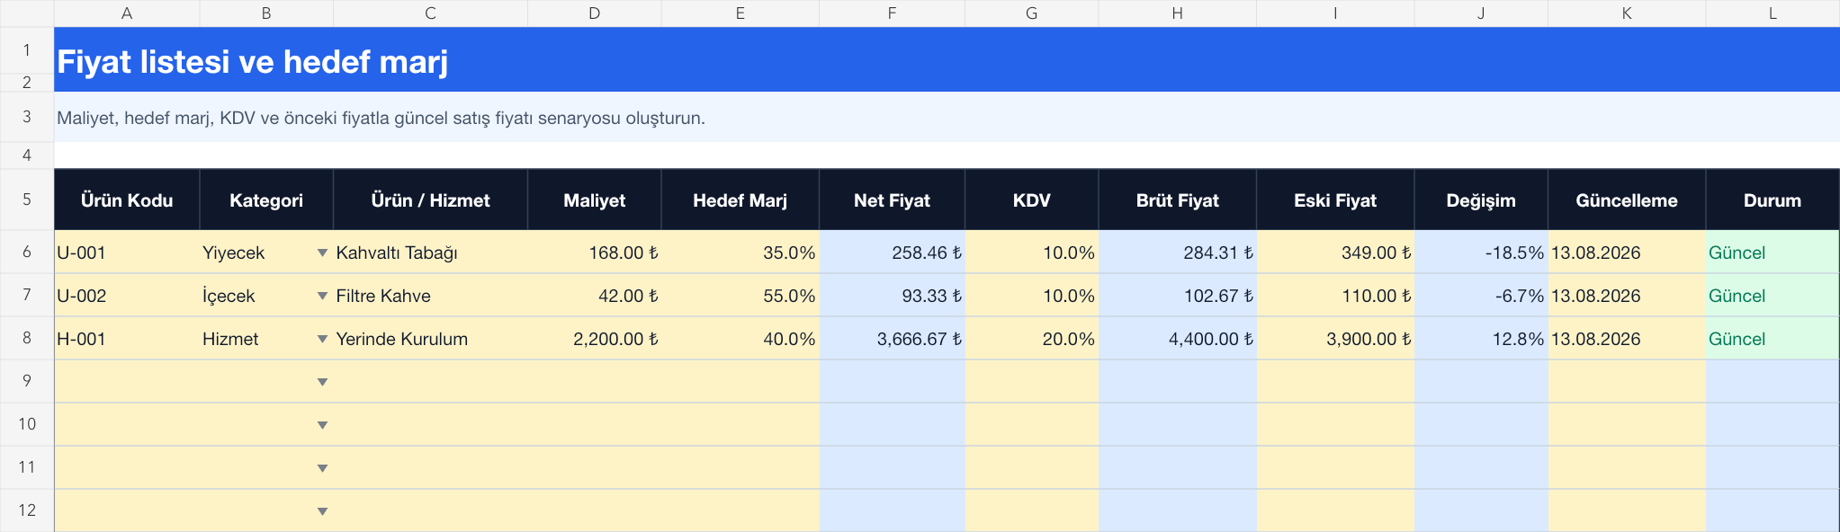The height and width of the screenshot is (532, 1840).
Task: Select row 12 header
Action: pos(27,511)
